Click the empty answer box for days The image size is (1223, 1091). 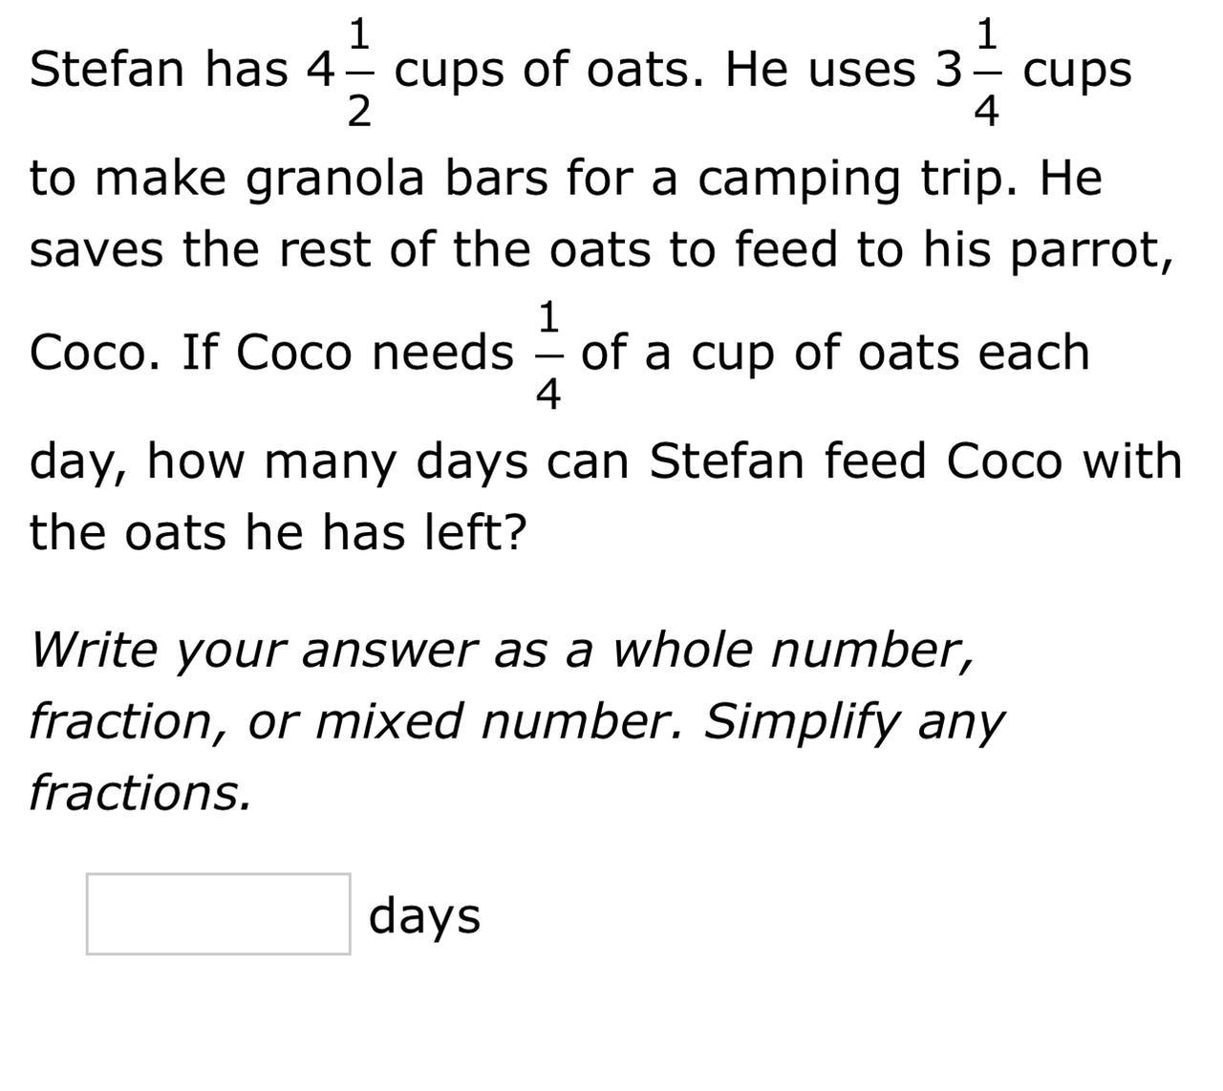(x=218, y=913)
